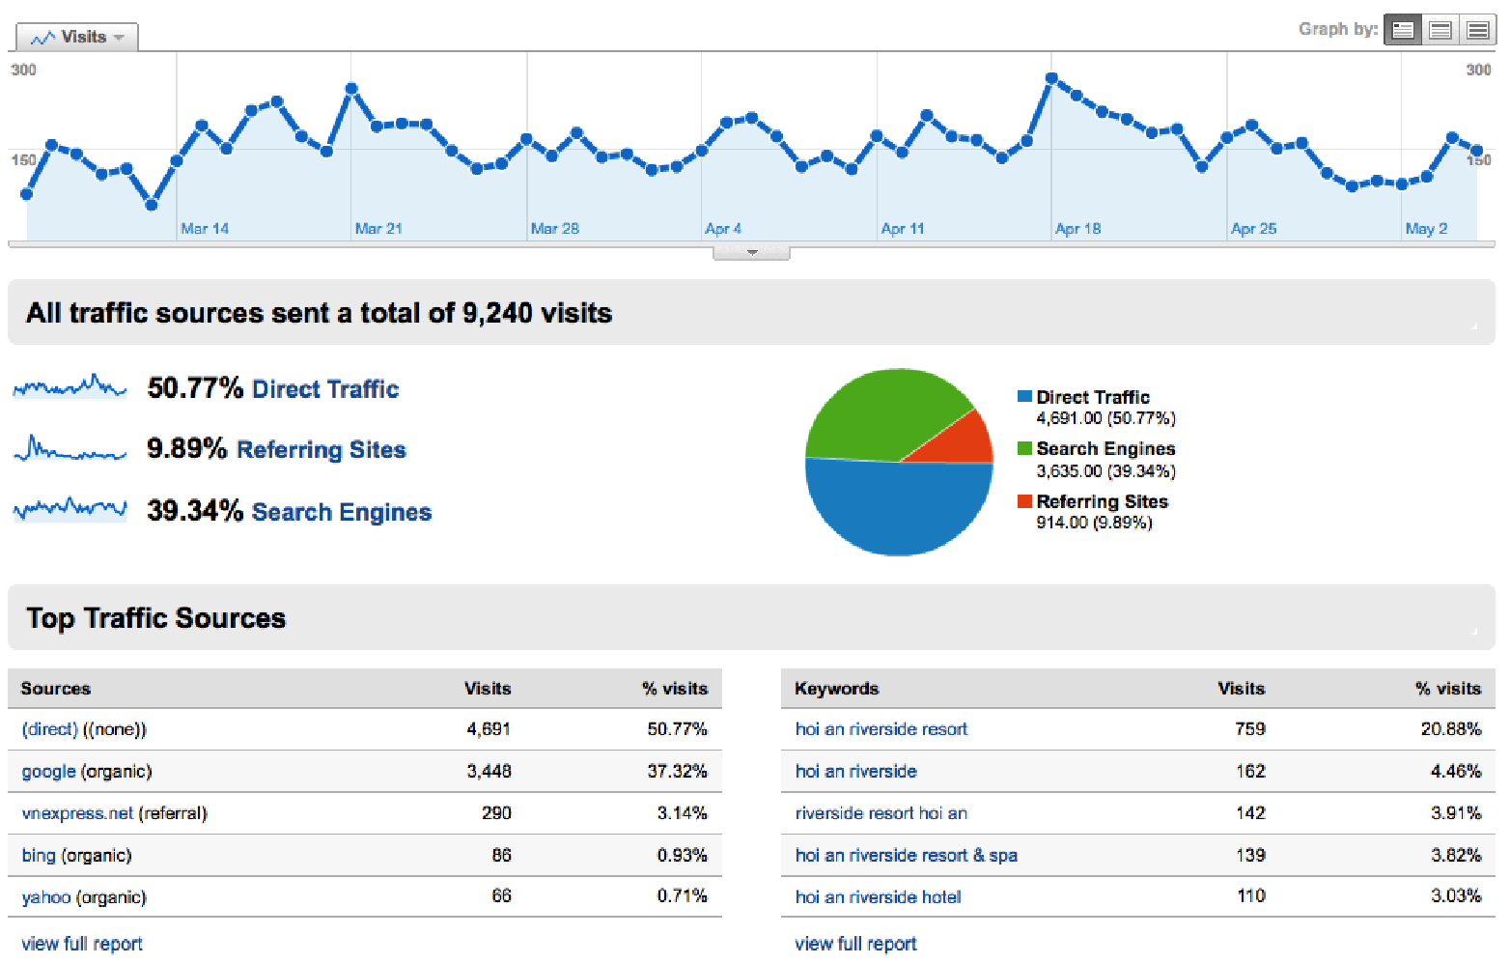This screenshot has width=1510, height=964.
Task: Click the Referring Sites sparkline
Action: click(70, 449)
